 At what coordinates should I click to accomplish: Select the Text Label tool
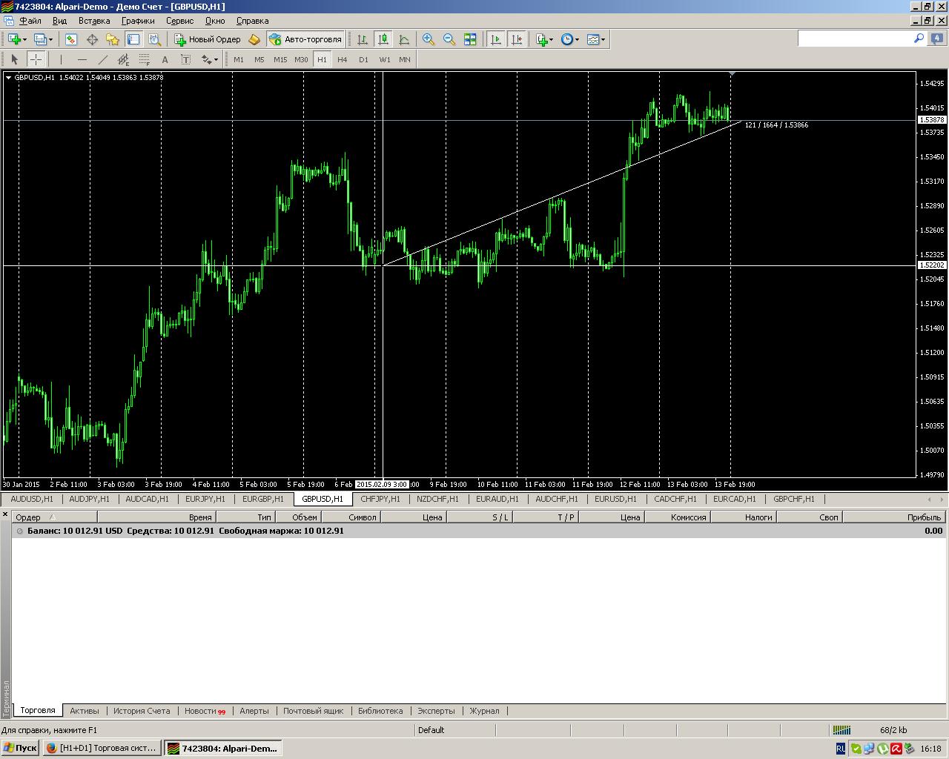185,59
